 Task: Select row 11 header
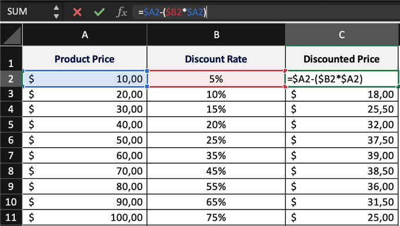(11, 218)
